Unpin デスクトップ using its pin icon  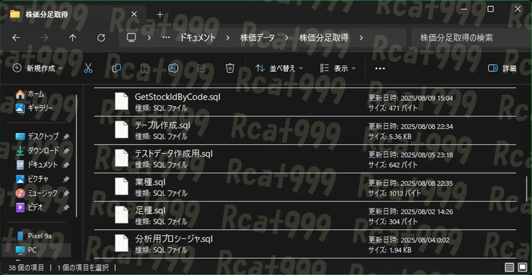[x=66, y=137]
